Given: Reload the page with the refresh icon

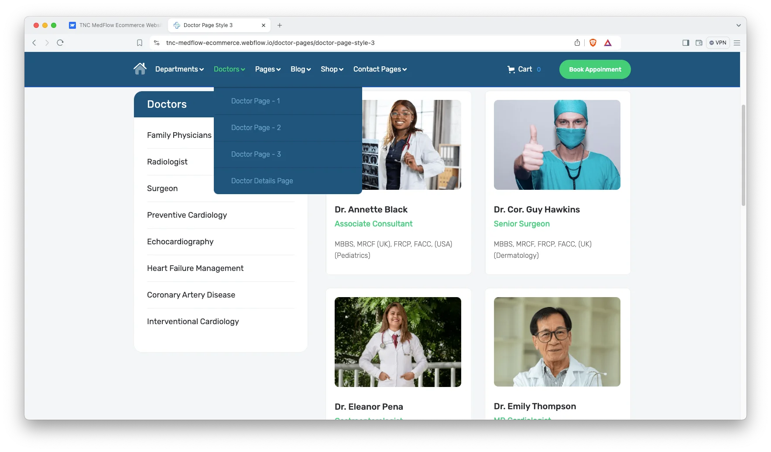Looking at the screenshot, I should coord(60,43).
